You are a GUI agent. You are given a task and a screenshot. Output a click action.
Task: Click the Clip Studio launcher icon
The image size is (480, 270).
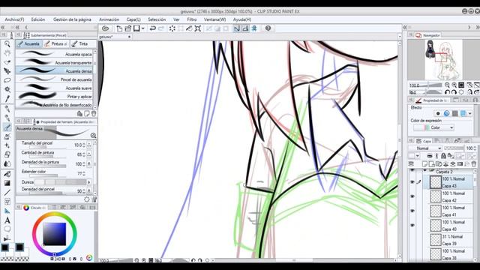pos(105,28)
